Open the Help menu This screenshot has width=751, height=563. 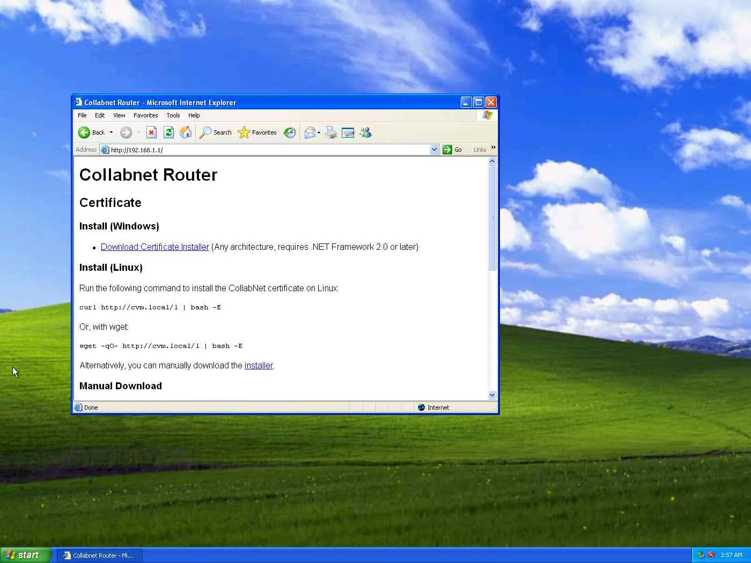click(x=194, y=115)
